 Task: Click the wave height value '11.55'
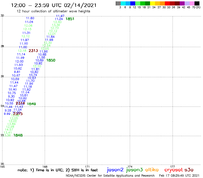[x=41, y=58]
